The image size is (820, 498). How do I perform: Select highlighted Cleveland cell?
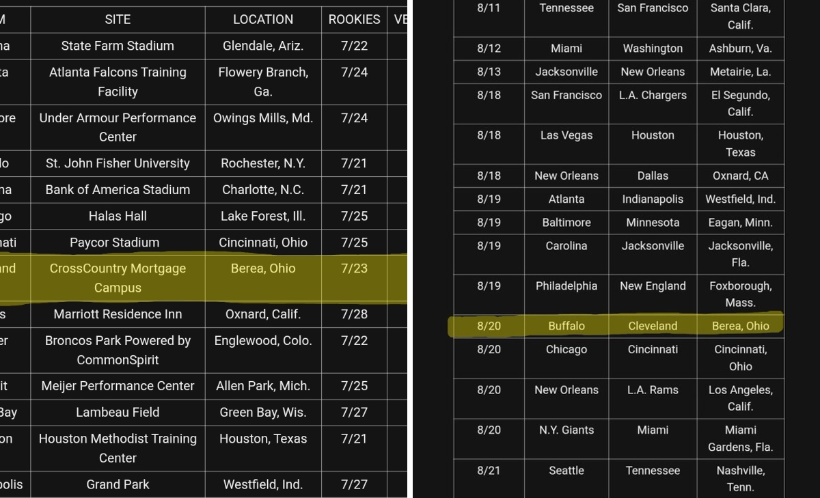coord(653,326)
